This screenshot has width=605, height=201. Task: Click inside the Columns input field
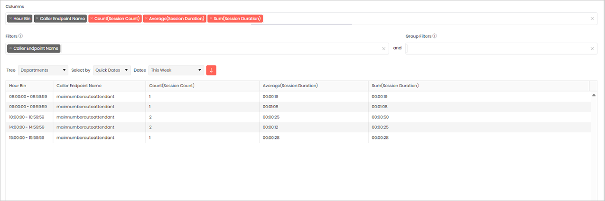tap(301, 19)
